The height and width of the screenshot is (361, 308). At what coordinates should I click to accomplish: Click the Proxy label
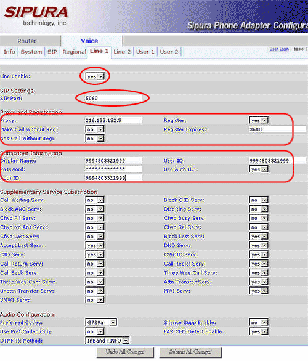point(8,120)
